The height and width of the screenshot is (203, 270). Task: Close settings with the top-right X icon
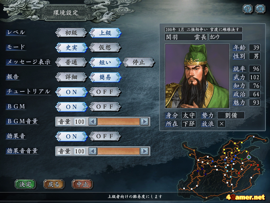point(260,9)
